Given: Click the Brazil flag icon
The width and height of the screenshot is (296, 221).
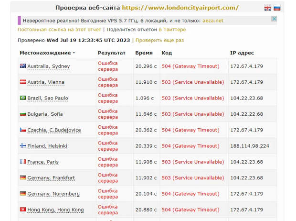Looking at the screenshot, I should click(x=23, y=98).
